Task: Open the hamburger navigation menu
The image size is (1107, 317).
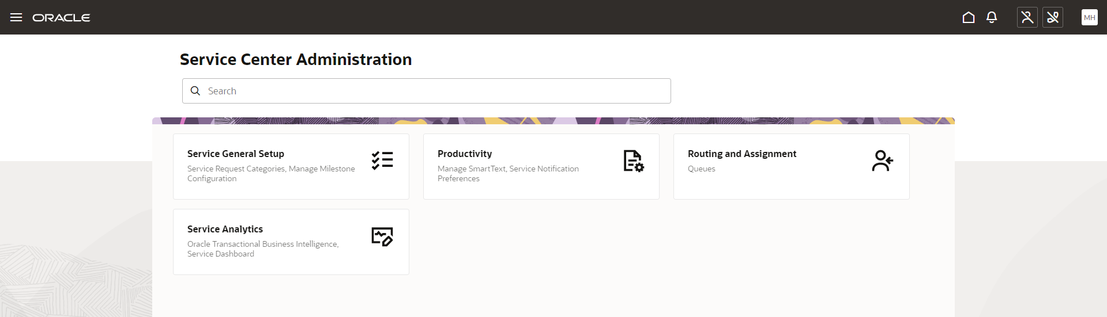Action: (x=16, y=17)
